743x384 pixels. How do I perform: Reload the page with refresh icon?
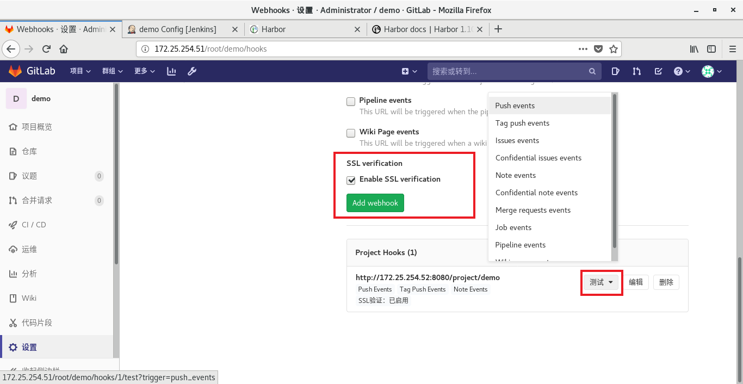coord(47,49)
